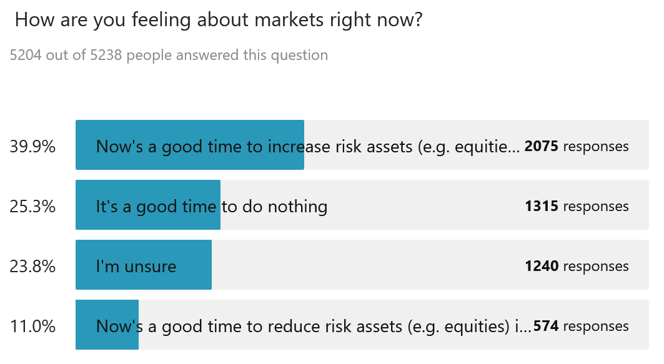Click the 'It's a good time to do nothing' answer
This screenshot has height=364, width=664.
(x=211, y=207)
